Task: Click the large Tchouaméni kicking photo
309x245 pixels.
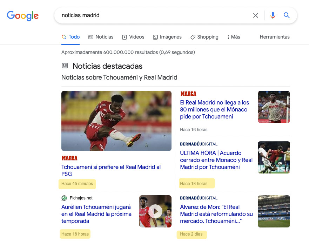Action: (116, 121)
